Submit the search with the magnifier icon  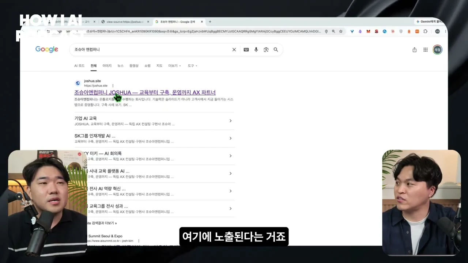(x=276, y=50)
